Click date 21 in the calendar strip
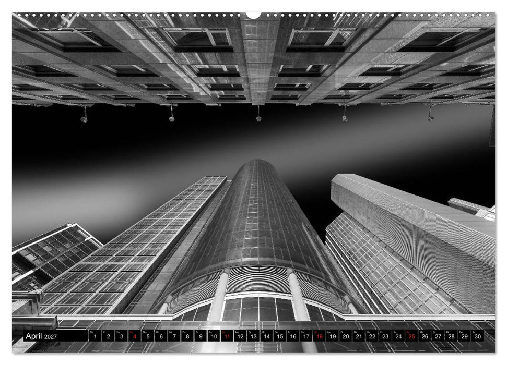Viewport: 507px width, 365px height. tap(359, 336)
